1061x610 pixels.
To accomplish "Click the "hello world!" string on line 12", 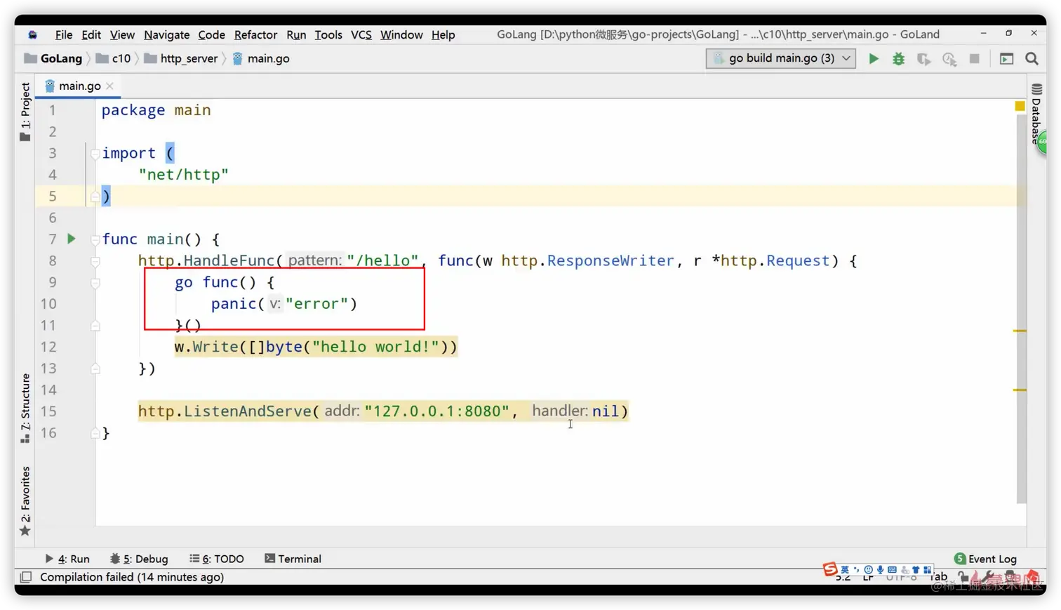I will (375, 347).
